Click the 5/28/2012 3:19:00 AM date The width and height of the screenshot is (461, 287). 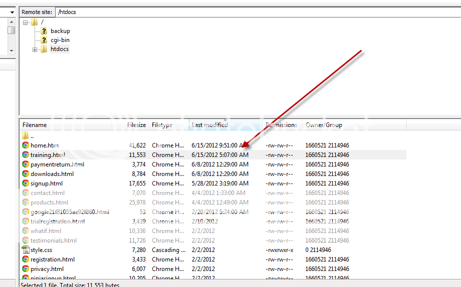coord(220,183)
